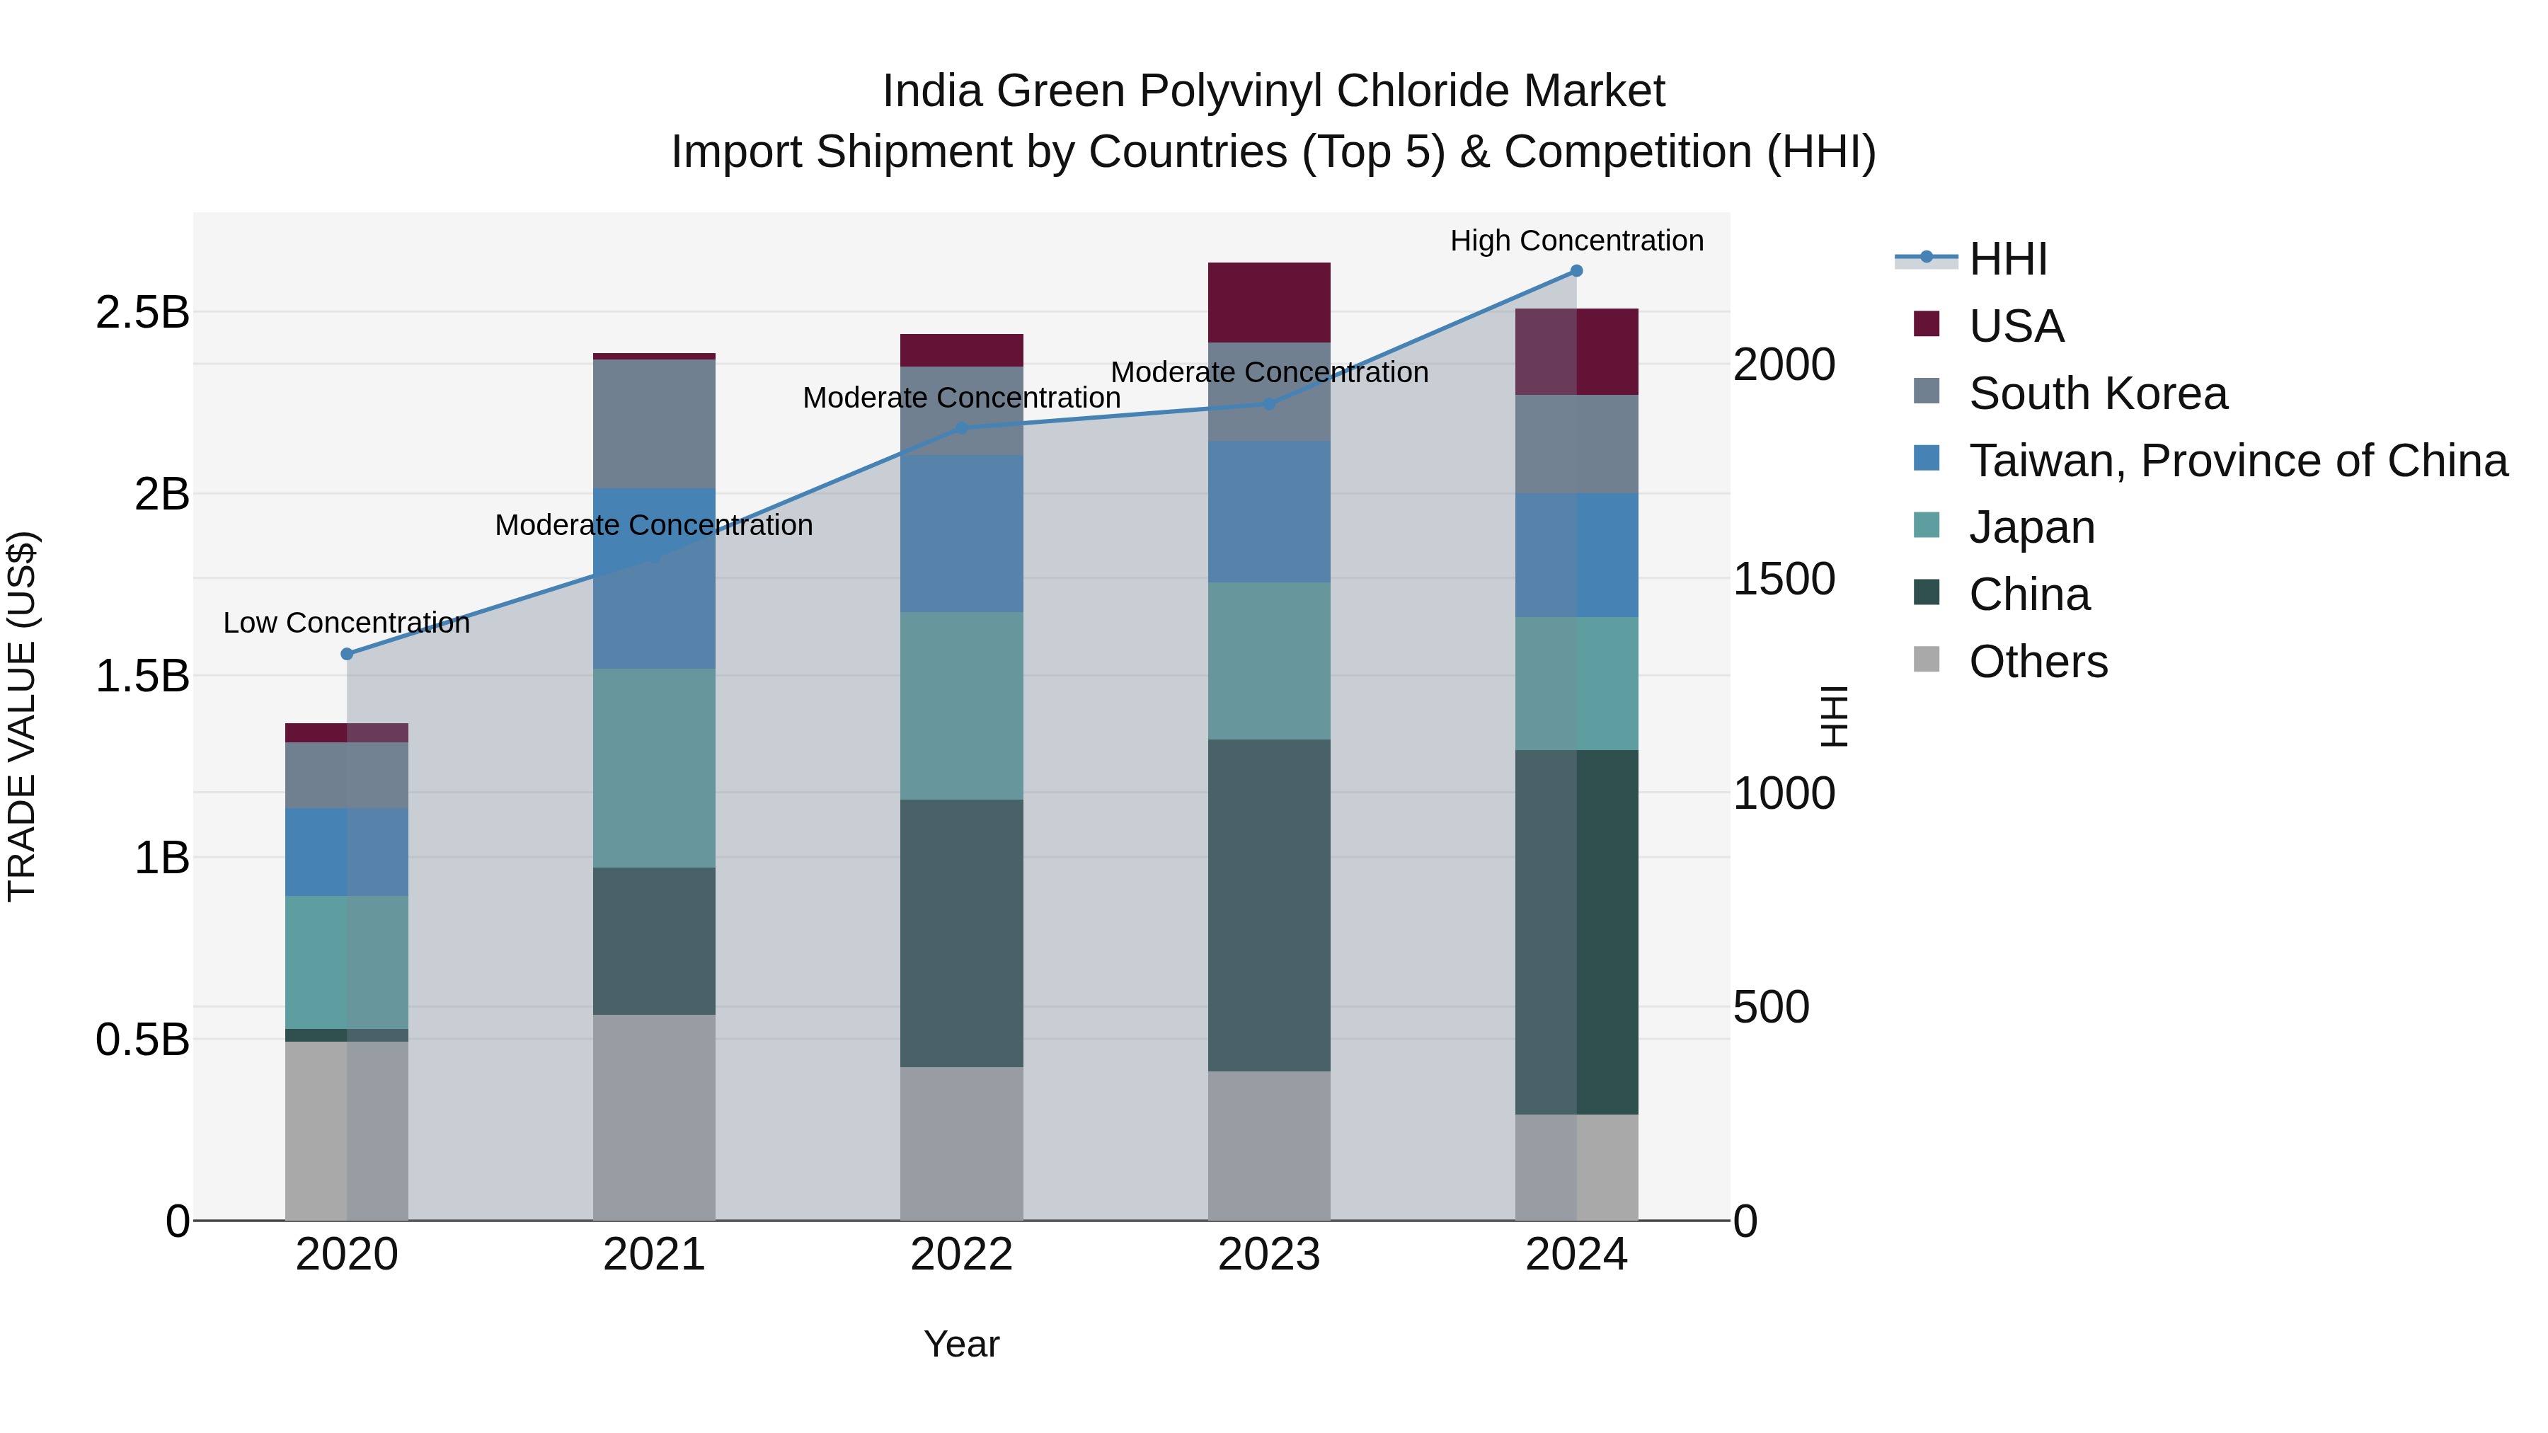Click the 2021 Japan bar segment
This screenshot has height=1433, width=2548.
tap(654, 769)
